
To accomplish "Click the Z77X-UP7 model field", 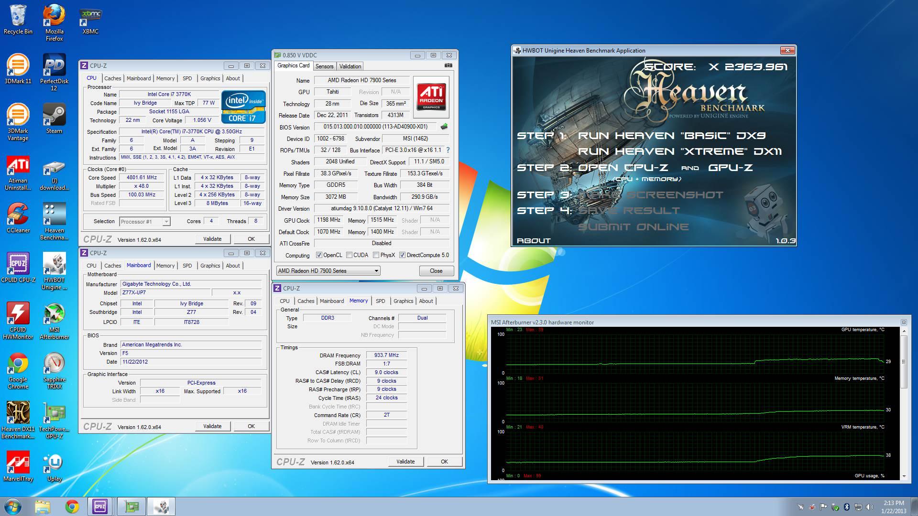I will tap(165, 293).
